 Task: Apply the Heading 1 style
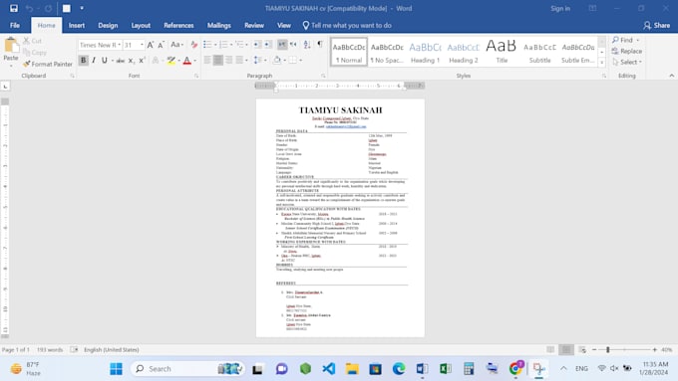click(x=425, y=52)
